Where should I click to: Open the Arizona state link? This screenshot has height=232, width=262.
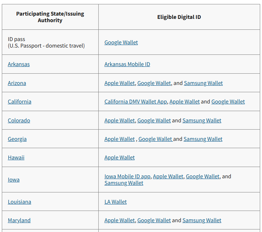point(17,83)
